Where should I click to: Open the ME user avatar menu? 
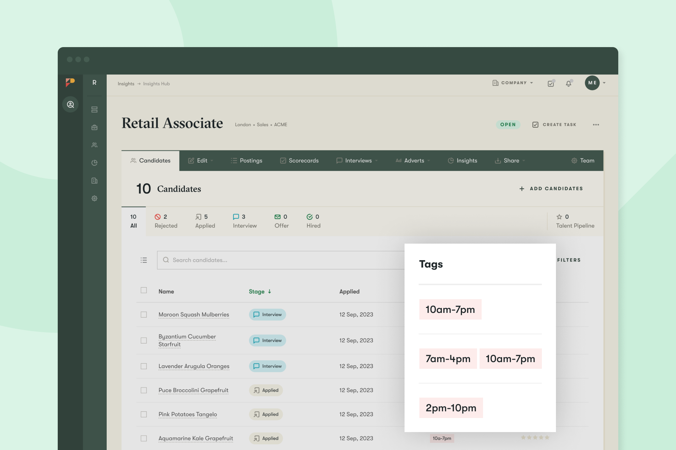click(592, 83)
